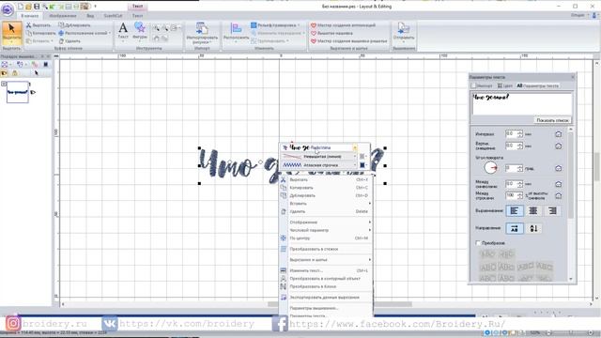Click the Save disk icon in quick toolbar
This screenshot has width=601, height=338.
tap(37, 7)
